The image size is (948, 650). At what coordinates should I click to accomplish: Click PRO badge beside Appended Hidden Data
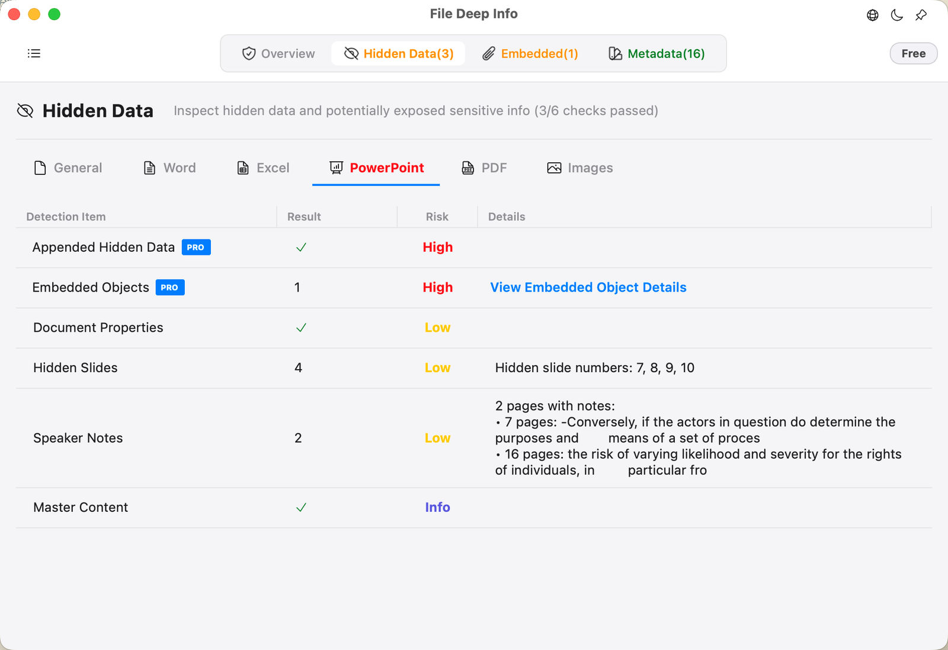196,247
